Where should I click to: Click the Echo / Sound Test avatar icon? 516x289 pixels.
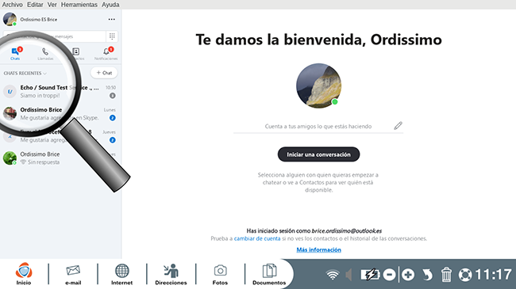click(x=10, y=91)
